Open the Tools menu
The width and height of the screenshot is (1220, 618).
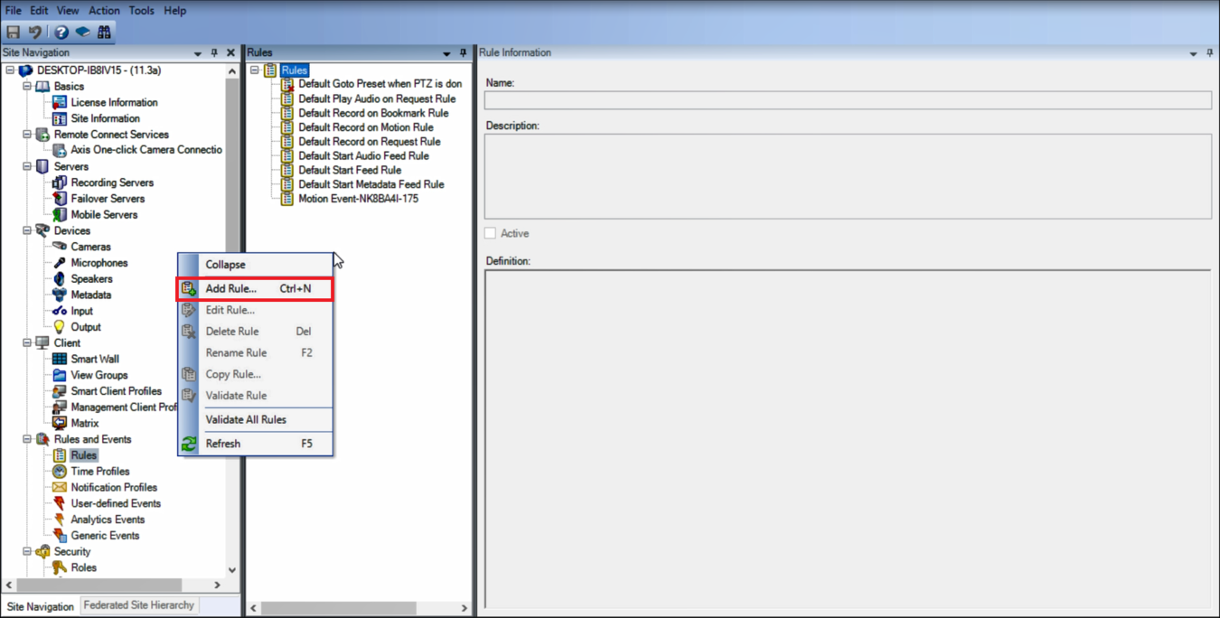click(x=142, y=10)
